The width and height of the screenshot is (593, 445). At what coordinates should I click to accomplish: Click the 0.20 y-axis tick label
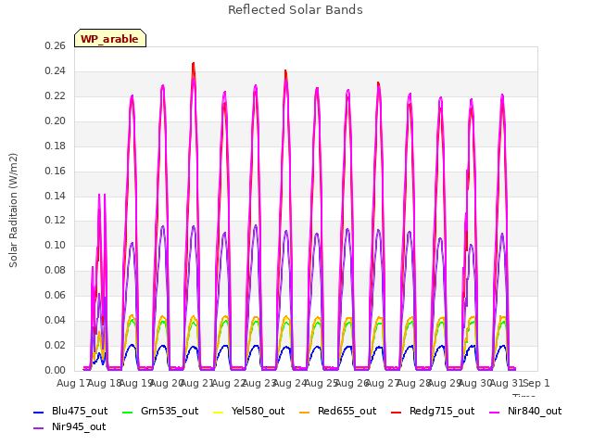tap(56, 121)
